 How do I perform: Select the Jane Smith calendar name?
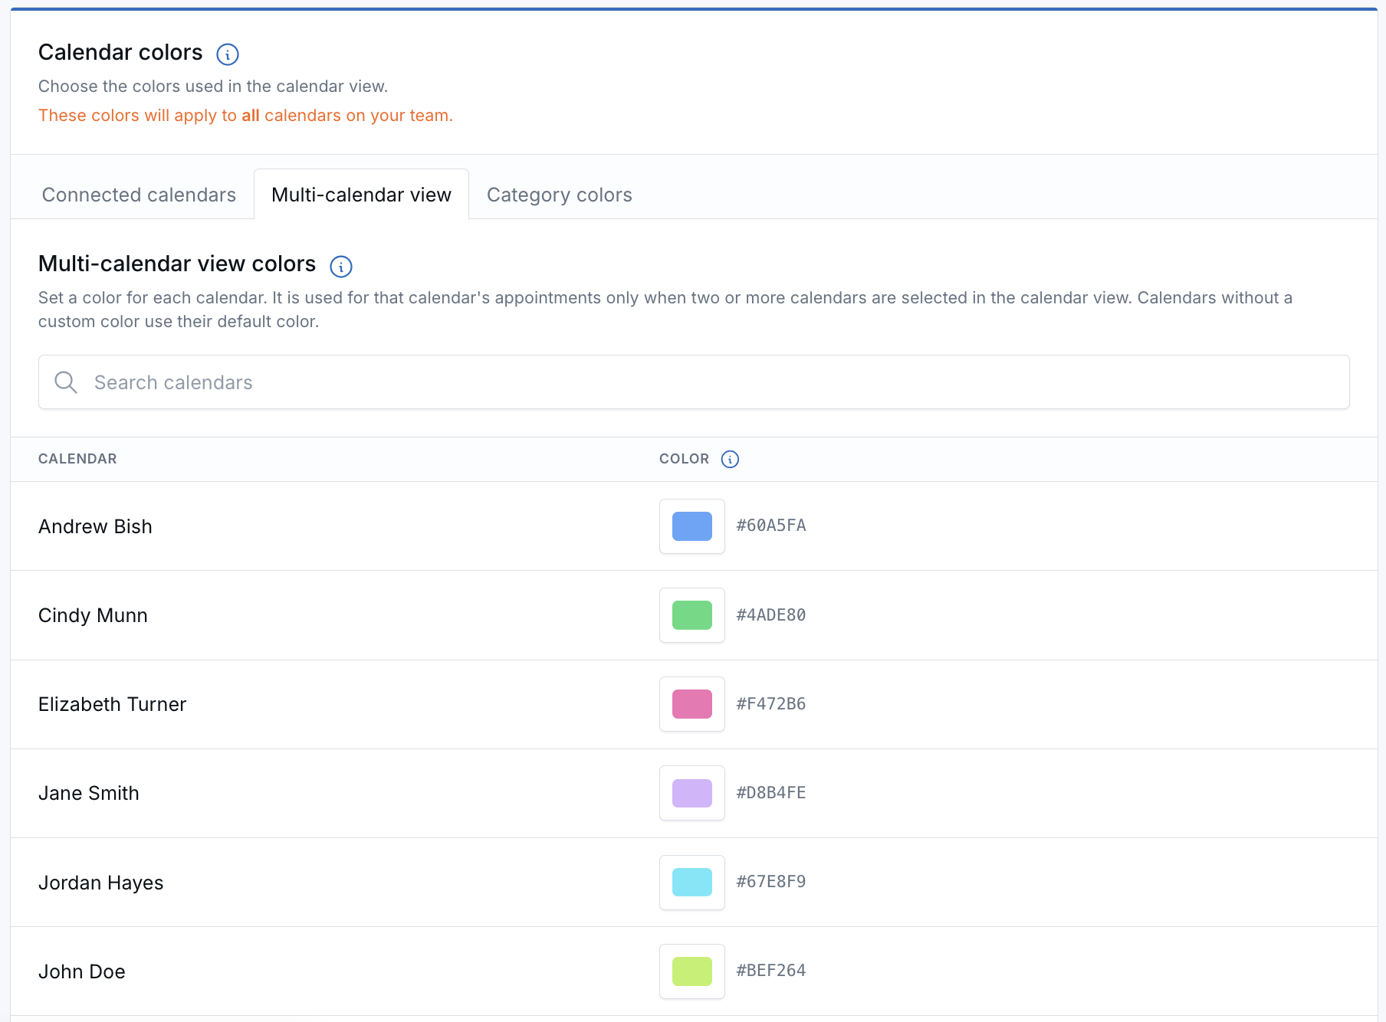(89, 793)
